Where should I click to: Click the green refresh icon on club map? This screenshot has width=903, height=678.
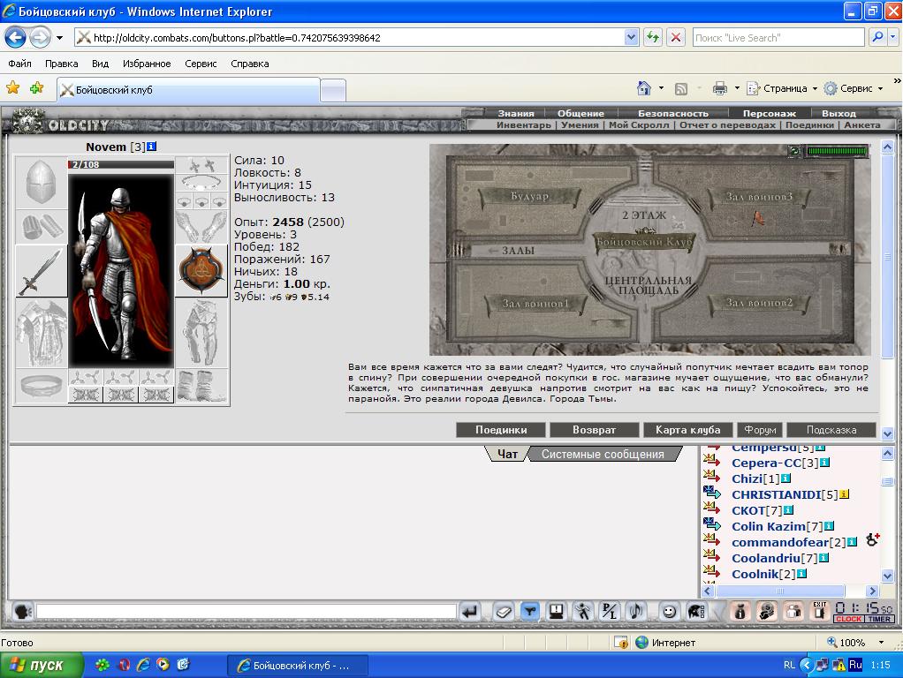794,151
